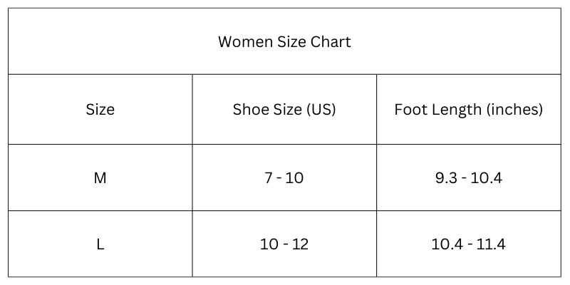570x285 pixels.
Task: Select the '10.4 - 11.4' foot length cell
Action: click(x=468, y=244)
